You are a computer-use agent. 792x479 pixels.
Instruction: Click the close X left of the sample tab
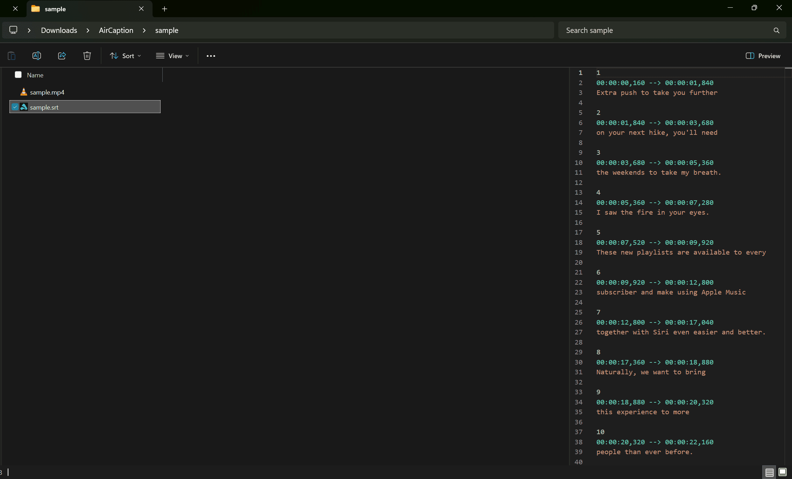click(15, 9)
